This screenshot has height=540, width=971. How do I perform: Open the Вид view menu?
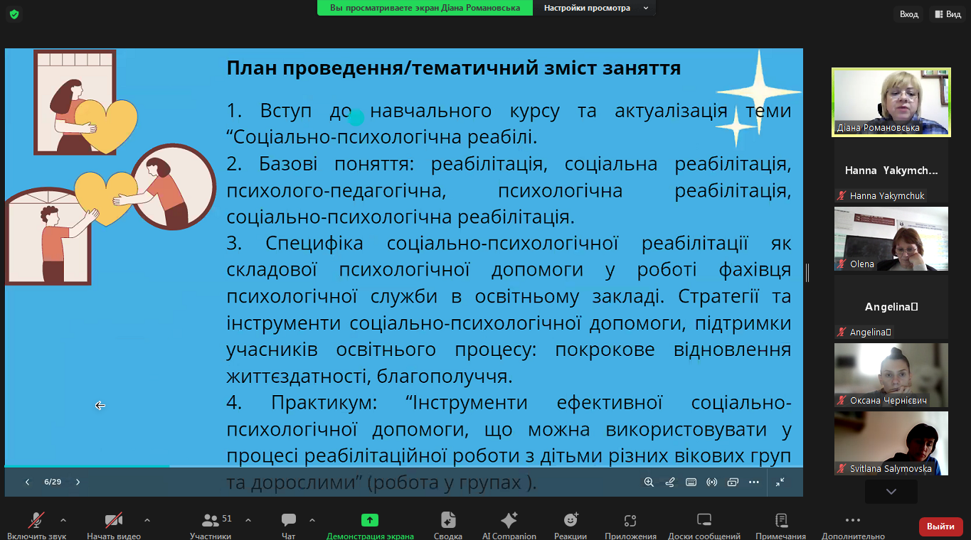click(x=948, y=14)
